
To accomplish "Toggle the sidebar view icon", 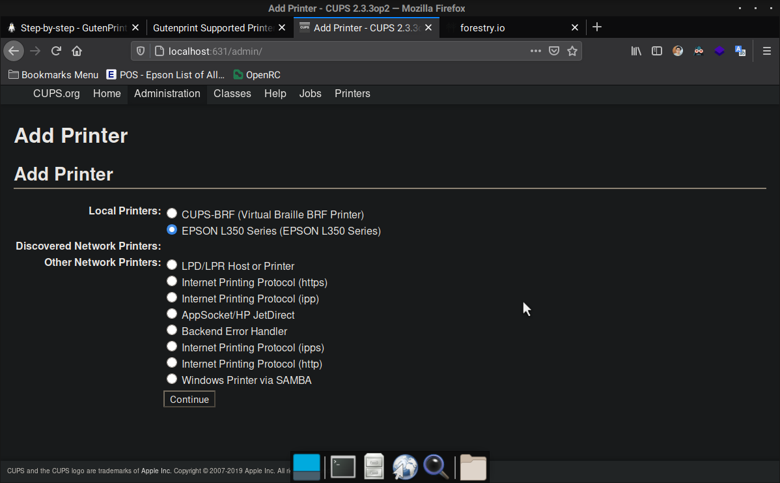I will pyautogui.click(x=657, y=51).
